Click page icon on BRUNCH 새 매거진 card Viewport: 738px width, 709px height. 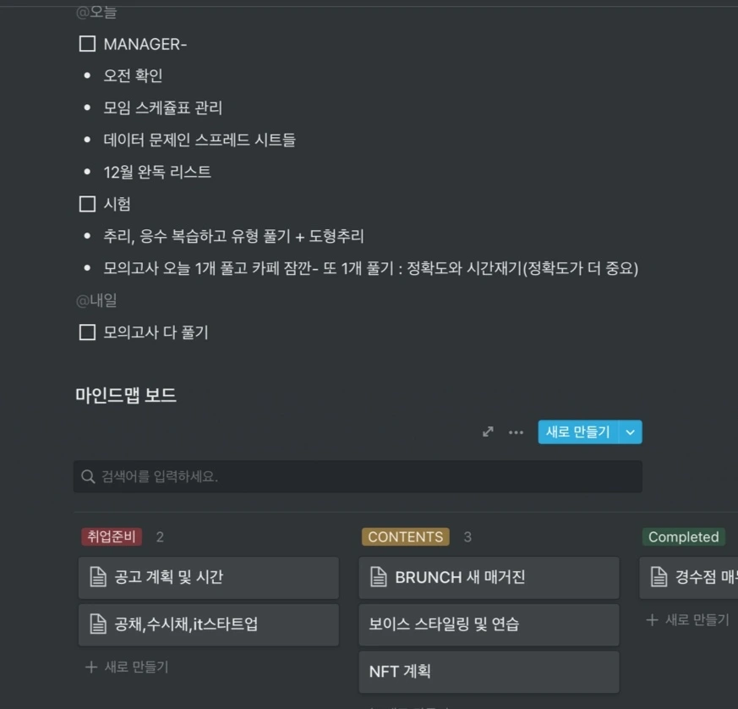click(x=378, y=577)
